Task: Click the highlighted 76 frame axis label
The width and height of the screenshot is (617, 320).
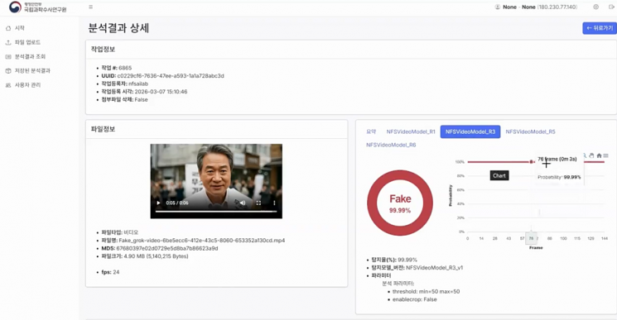Action: pos(531,238)
